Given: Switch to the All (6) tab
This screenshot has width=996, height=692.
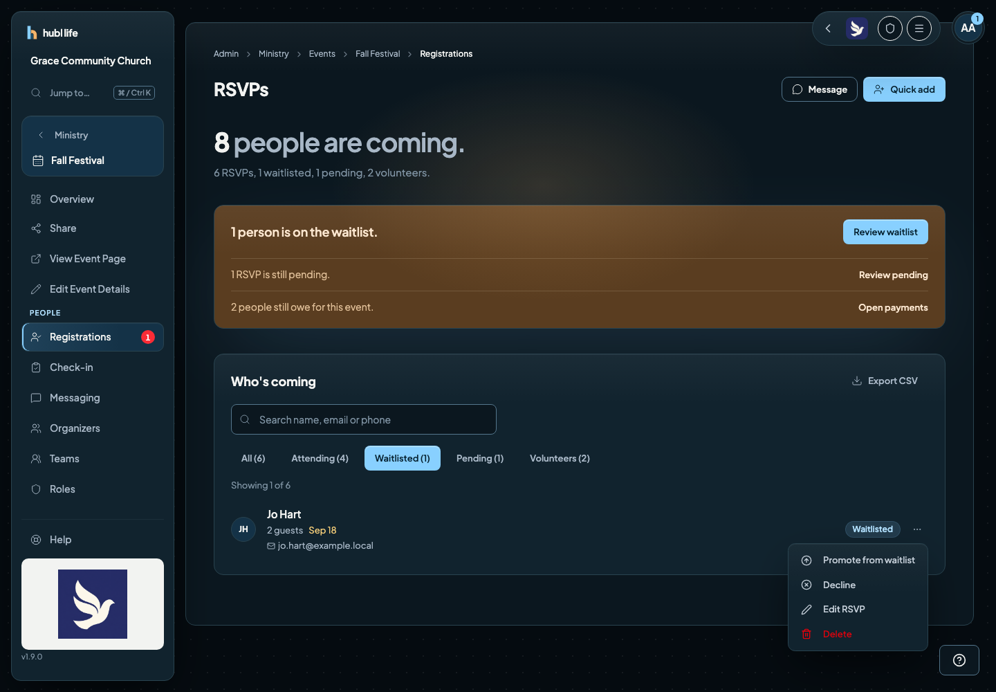Looking at the screenshot, I should point(253,458).
